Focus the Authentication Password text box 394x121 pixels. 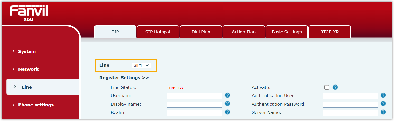tap(350, 104)
